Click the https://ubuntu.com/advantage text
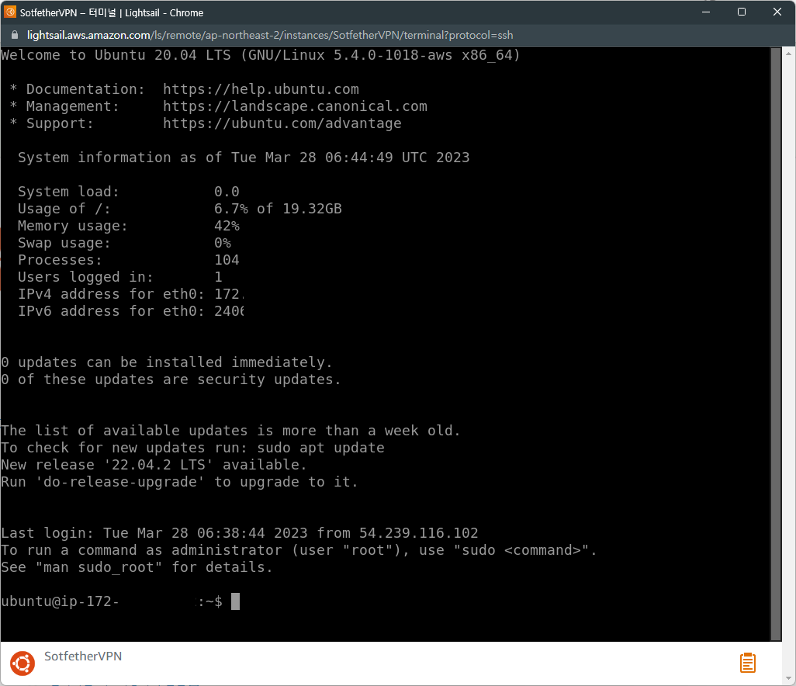Viewport: 796px width, 686px height. pos(282,123)
